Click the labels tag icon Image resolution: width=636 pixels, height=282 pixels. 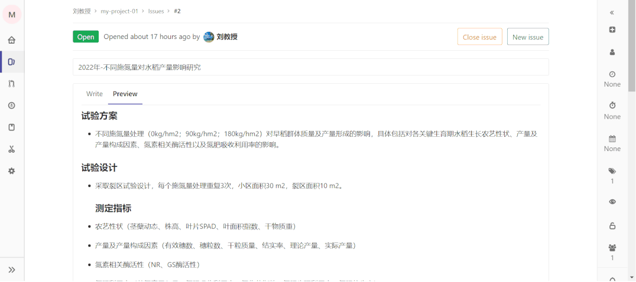(x=612, y=170)
